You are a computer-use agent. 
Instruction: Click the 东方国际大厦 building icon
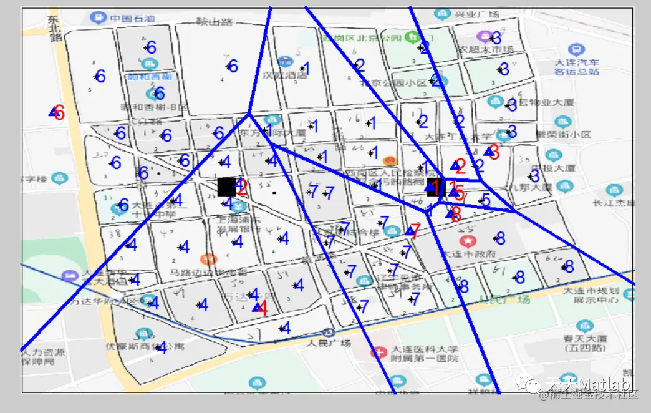point(272,120)
